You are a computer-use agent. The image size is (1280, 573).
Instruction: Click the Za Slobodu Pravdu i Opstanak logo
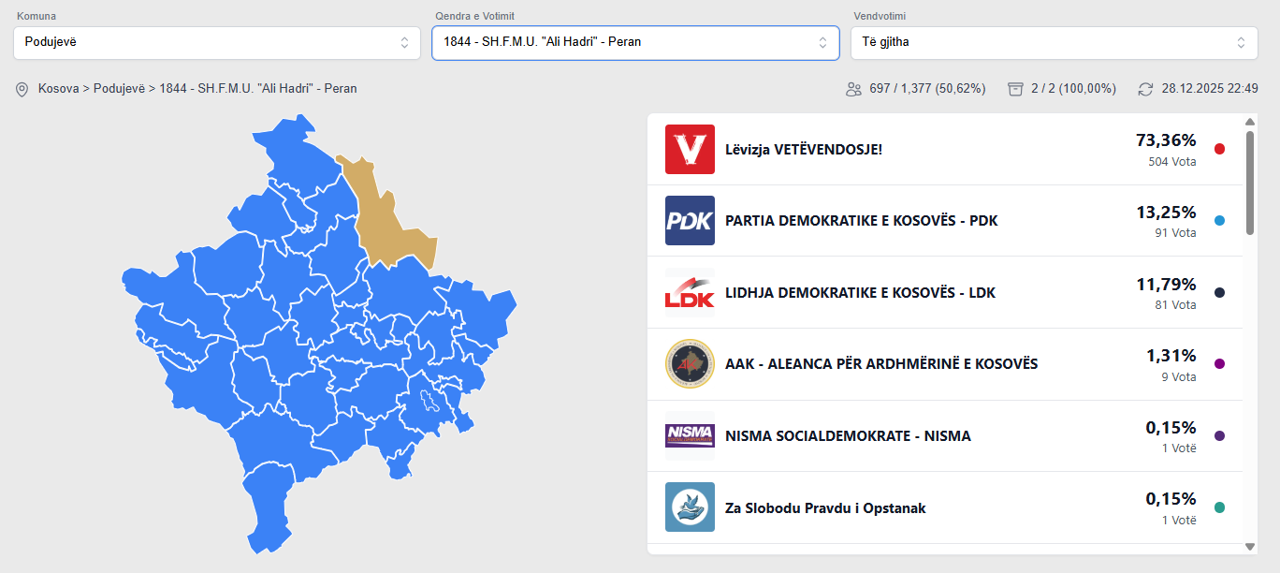[690, 507]
